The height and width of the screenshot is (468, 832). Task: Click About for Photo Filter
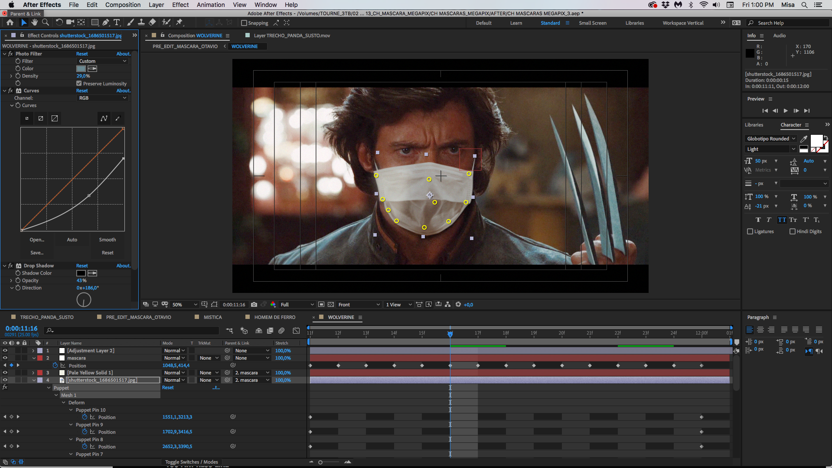[123, 54]
